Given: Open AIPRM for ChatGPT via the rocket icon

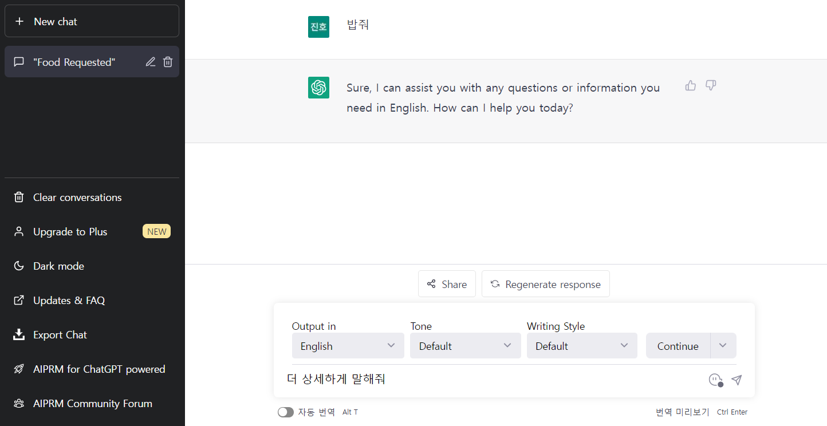Looking at the screenshot, I should click(x=18, y=369).
